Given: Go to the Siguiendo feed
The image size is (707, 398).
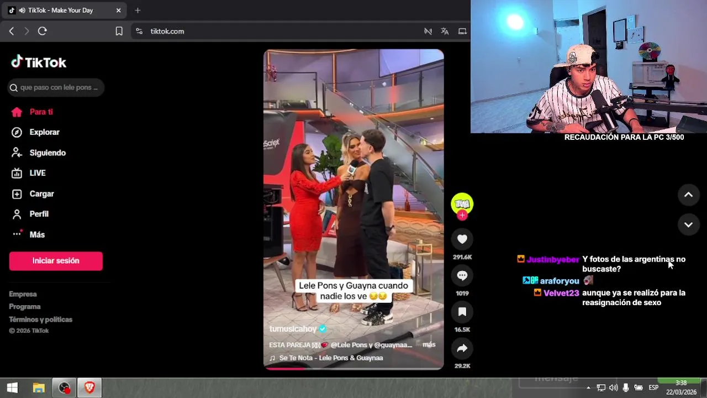Looking at the screenshot, I should point(39,153).
